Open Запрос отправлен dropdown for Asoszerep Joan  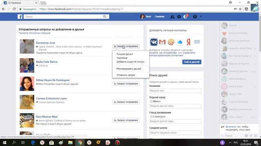126,46
